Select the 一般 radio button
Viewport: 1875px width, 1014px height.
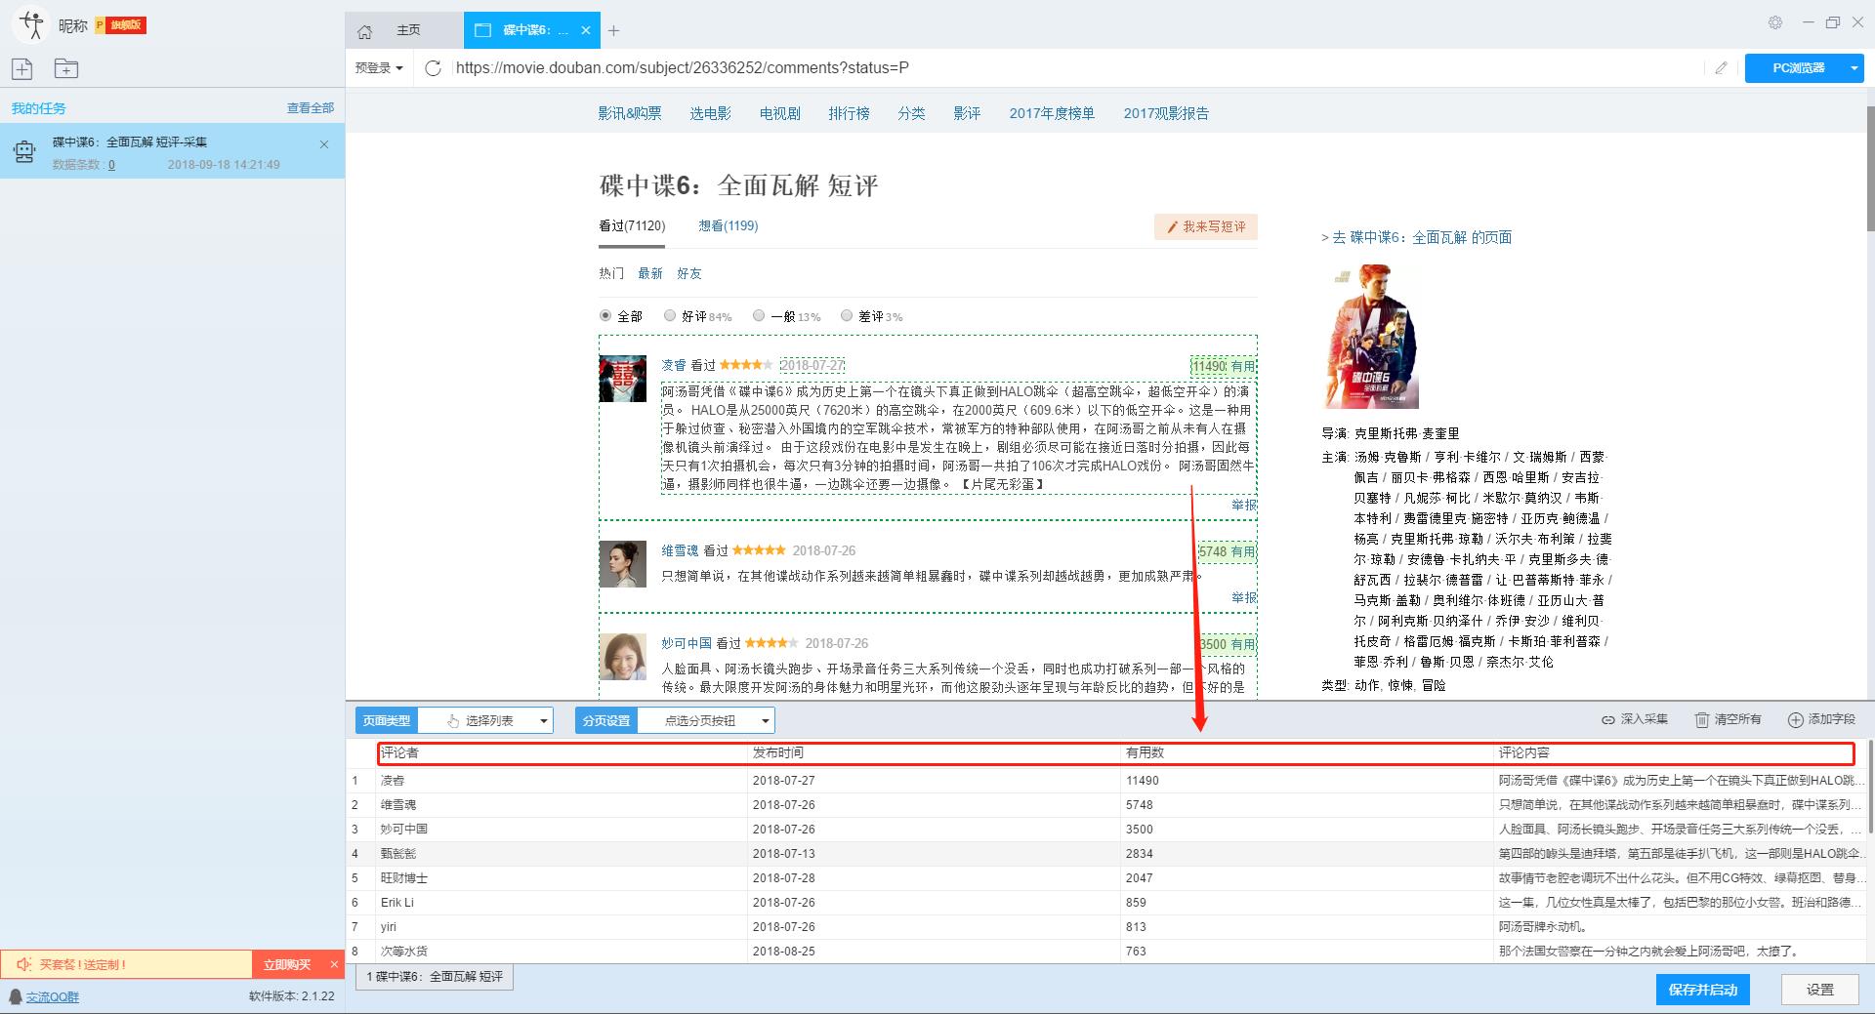759,315
